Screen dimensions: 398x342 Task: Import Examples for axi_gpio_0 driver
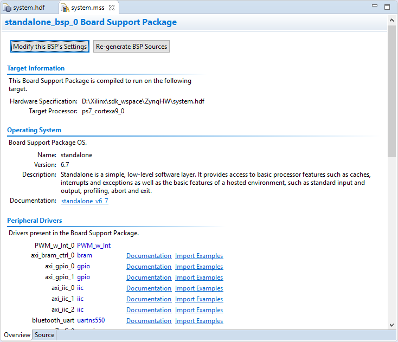199,267
